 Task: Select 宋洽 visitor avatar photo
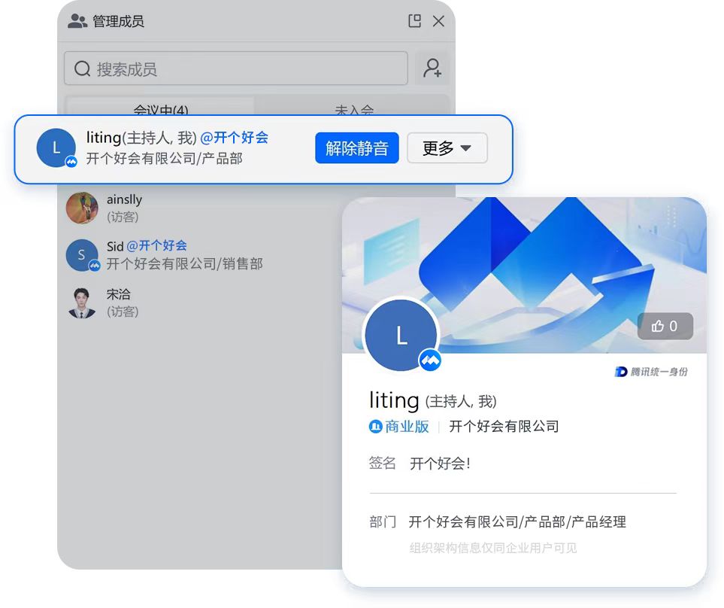pos(82,302)
